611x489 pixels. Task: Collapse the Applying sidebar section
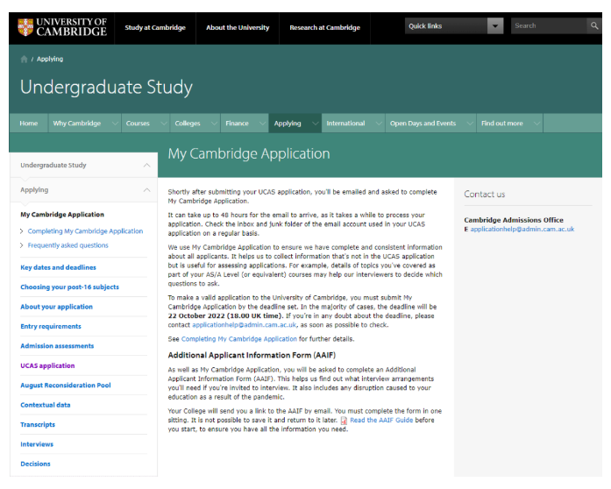[146, 189]
